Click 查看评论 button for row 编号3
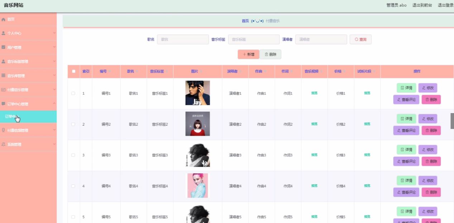454x223 pixels. click(x=406, y=161)
